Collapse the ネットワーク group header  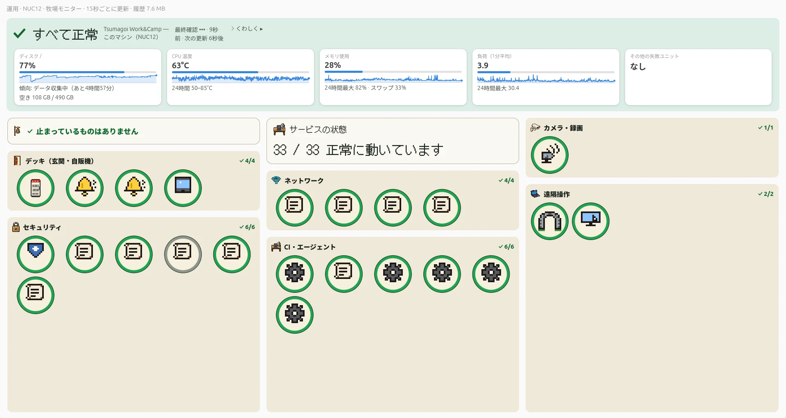(393, 180)
